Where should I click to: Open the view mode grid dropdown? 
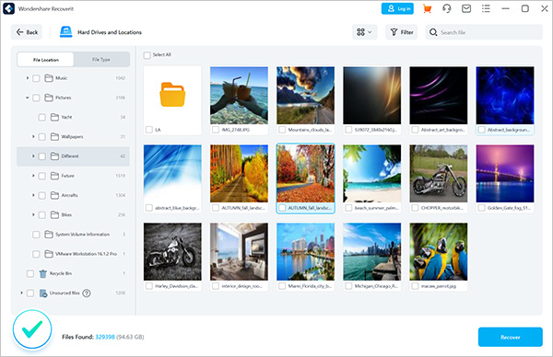(364, 32)
